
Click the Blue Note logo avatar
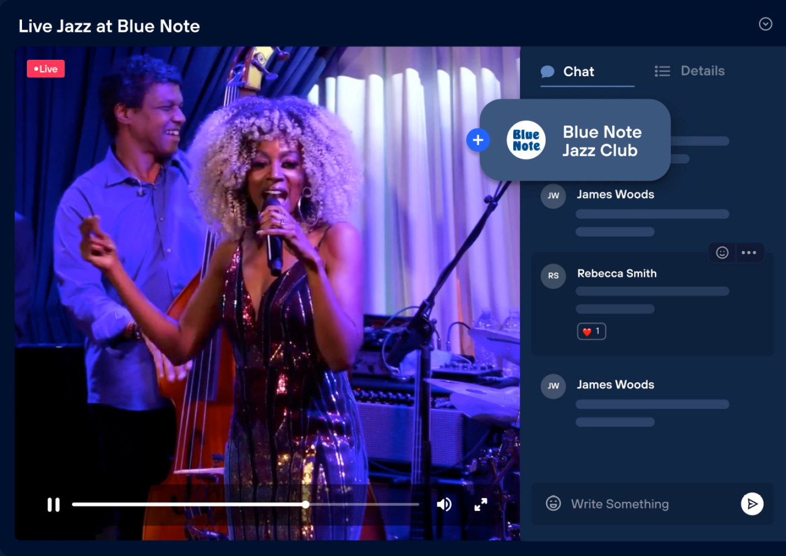[x=526, y=140]
